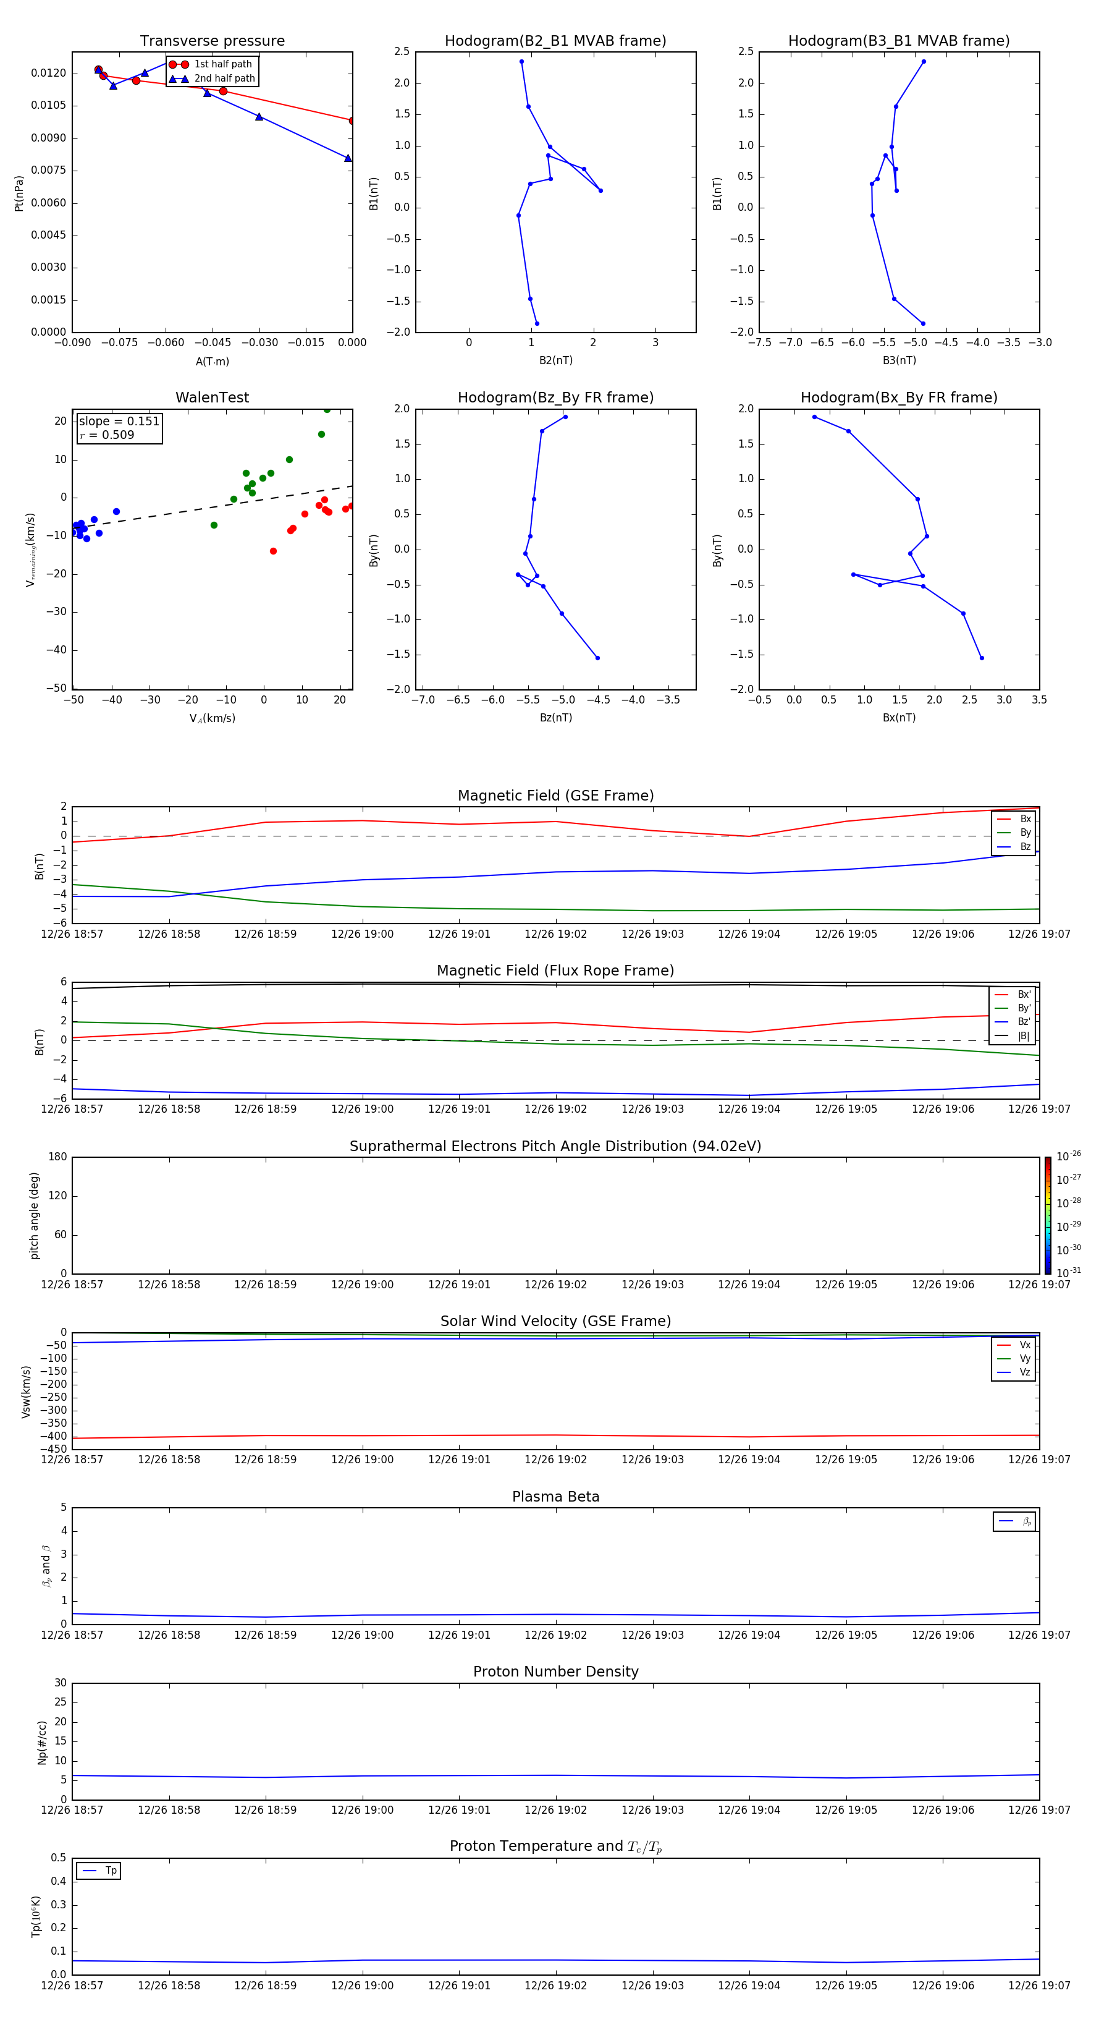
Task: Click the "Hodogram(B2_B1 MVAB frame)" title
Action: 555,41
